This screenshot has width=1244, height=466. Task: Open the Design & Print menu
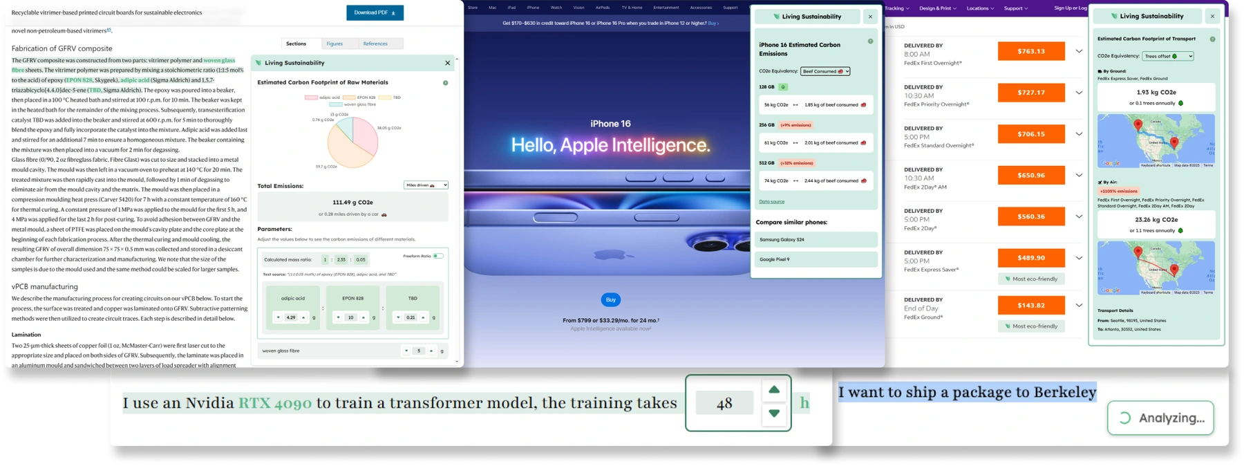point(938,8)
